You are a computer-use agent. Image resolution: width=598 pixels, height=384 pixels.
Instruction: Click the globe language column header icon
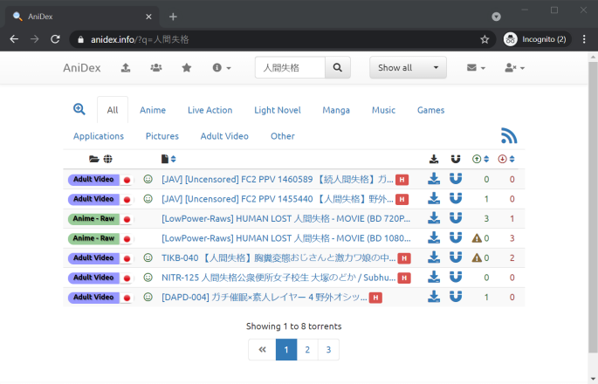[108, 159]
